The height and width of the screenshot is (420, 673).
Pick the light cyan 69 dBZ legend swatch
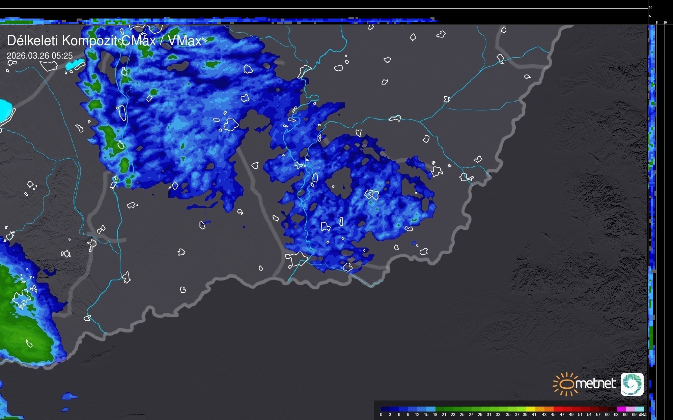click(x=639, y=409)
